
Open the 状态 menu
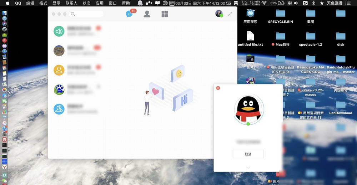86,3
